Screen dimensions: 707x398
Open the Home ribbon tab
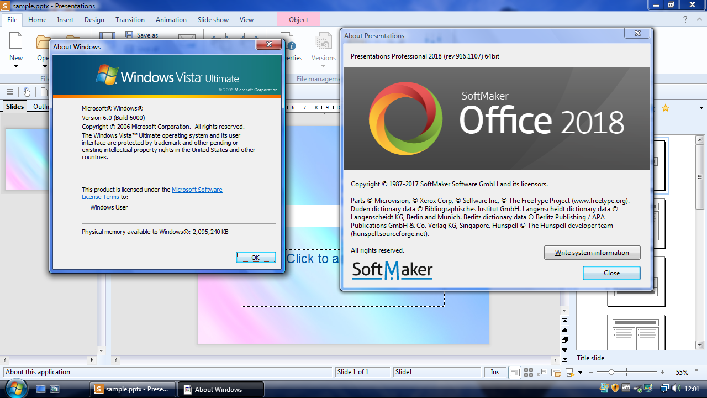pos(38,20)
